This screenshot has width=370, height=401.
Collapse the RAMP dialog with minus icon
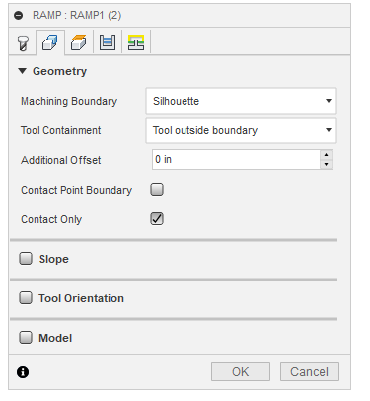[x=19, y=15]
